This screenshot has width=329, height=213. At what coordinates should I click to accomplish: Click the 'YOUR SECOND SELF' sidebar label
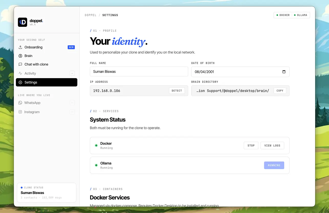31,40
